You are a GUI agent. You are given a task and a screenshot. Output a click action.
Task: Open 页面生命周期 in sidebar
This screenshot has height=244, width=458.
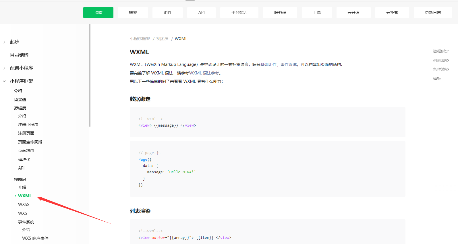tap(30, 142)
